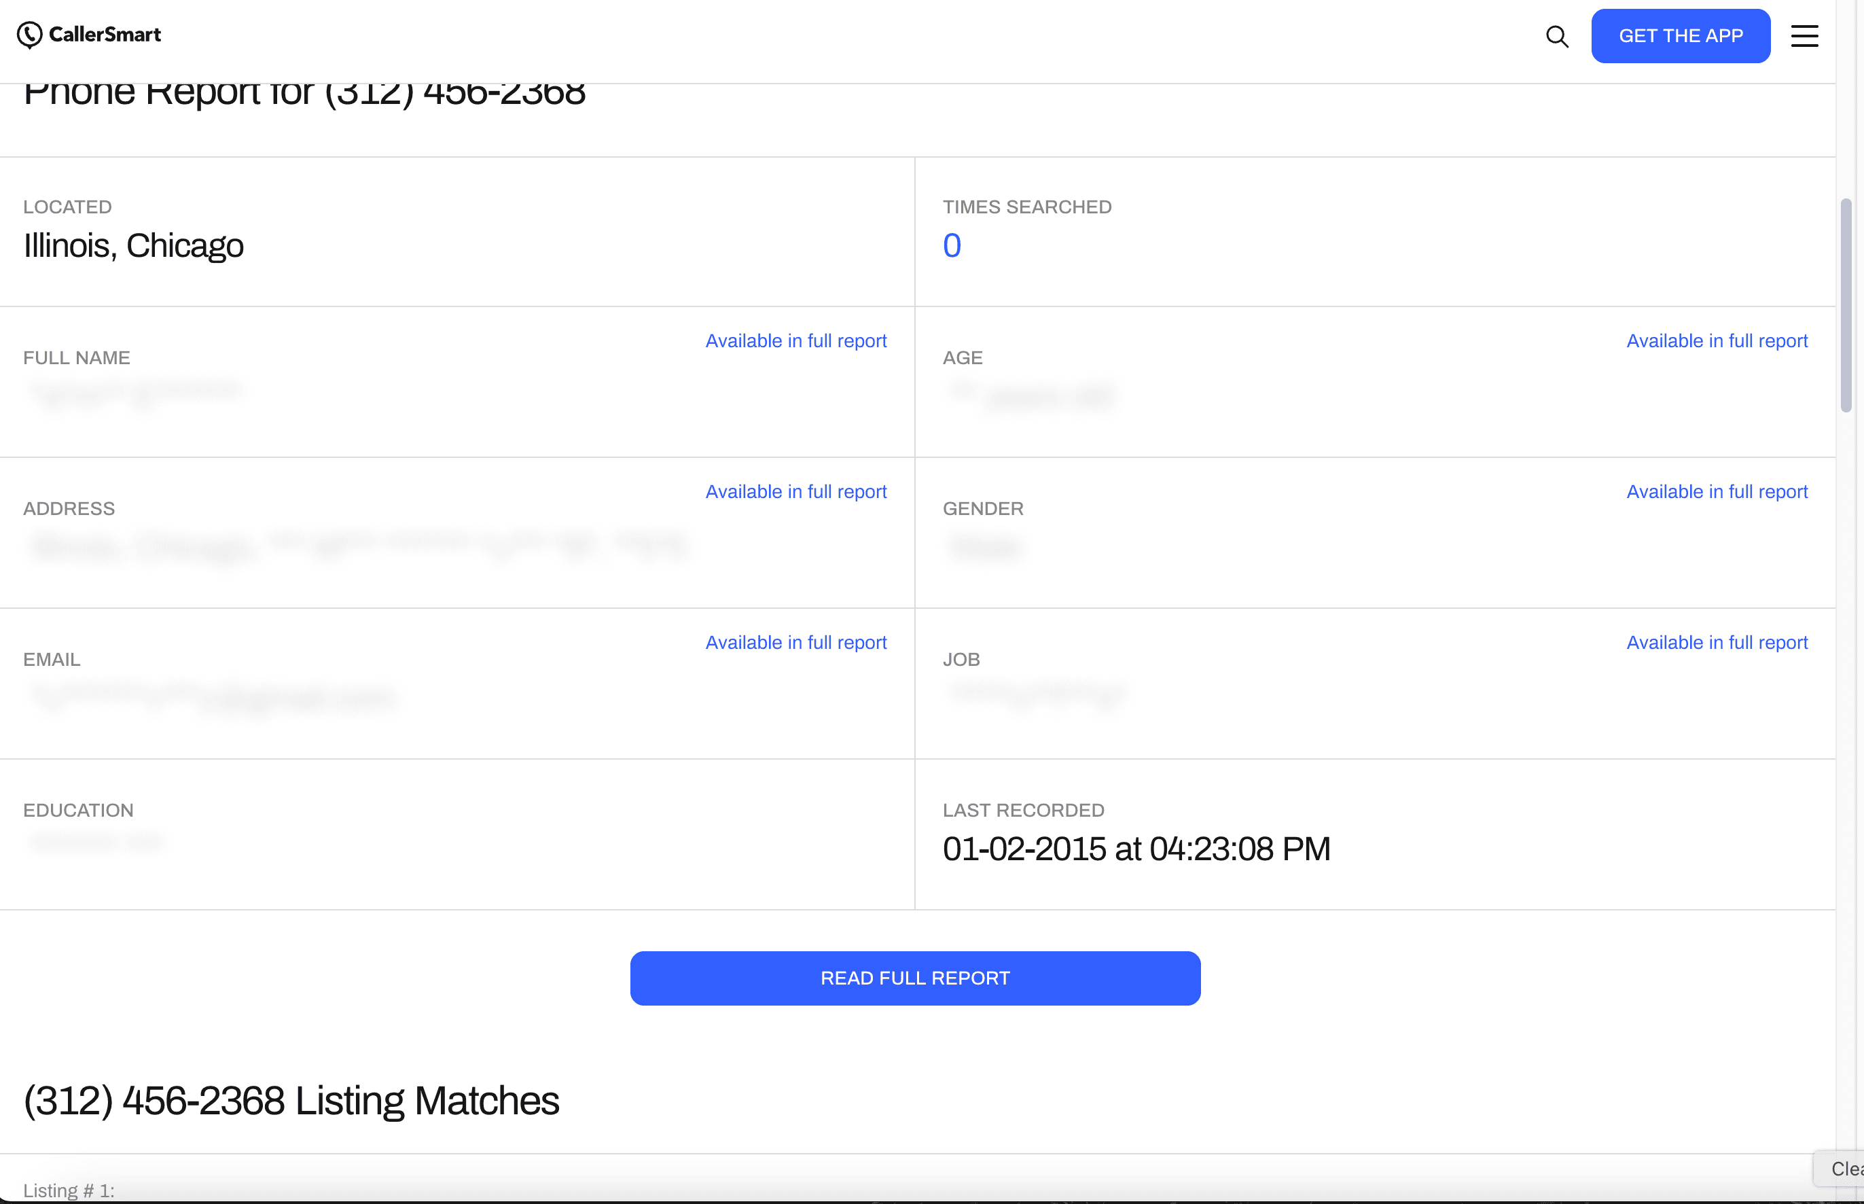Click the Listing Matches section heading

coord(291,1101)
